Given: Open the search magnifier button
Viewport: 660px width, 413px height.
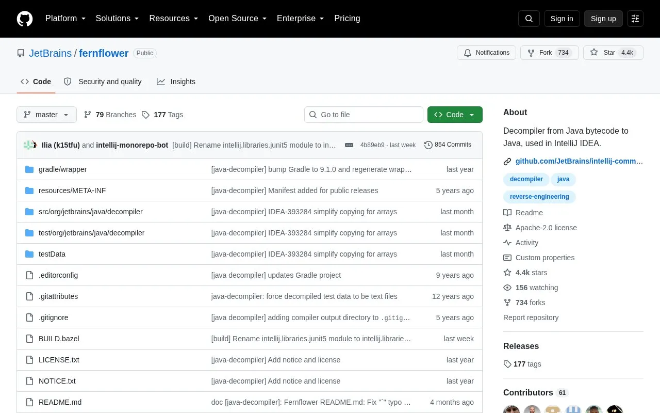Looking at the screenshot, I should pos(529,19).
